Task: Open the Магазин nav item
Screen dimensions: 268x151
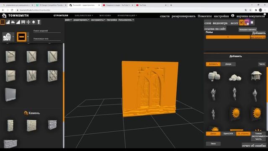Action: 105,16
